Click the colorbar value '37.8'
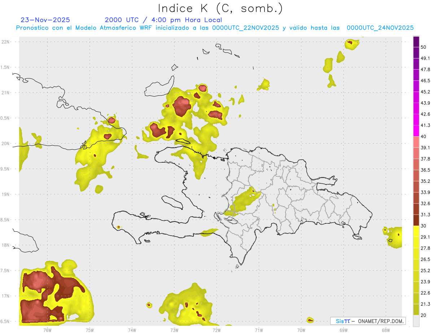433x335 pixels. pos(425,159)
